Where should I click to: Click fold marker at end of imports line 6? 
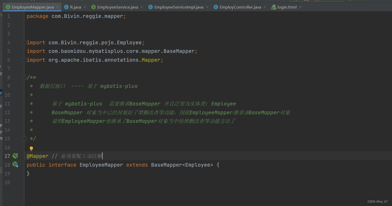tap(24, 60)
